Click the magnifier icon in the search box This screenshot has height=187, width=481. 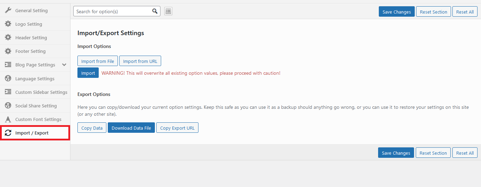(x=155, y=11)
